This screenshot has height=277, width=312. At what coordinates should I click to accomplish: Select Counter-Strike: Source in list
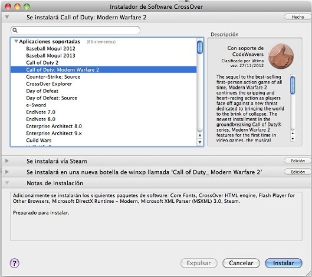click(x=53, y=77)
